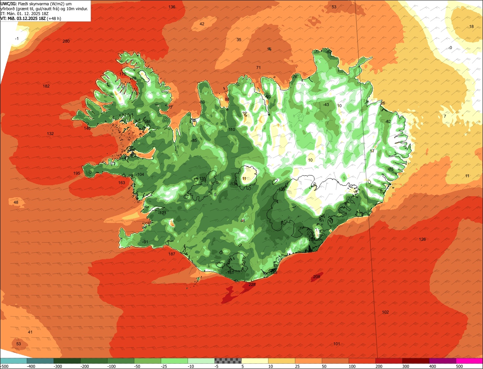Click the land value "-75"
This screenshot has height=369, width=483.
click(390, 169)
